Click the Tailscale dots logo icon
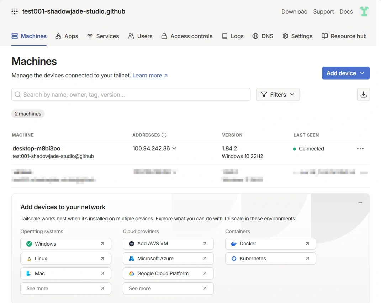Image resolution: width=381 pixels, height=303 pixels. pos(15,11)
